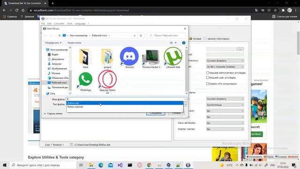This screenshot has width=300, height=169.
Task: Choose Roblox.bat suggestion
Action: [x=125, y=103]
